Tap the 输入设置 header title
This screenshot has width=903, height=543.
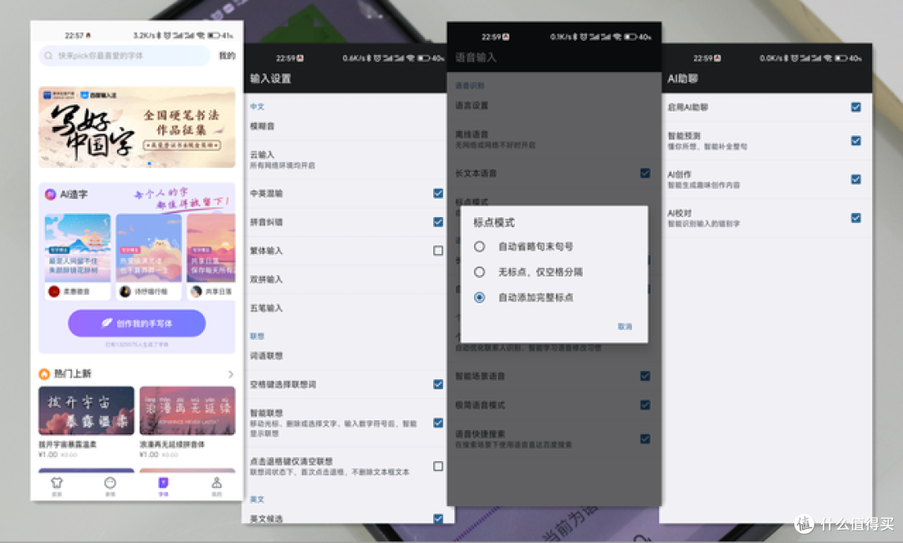tap(271, 79)
